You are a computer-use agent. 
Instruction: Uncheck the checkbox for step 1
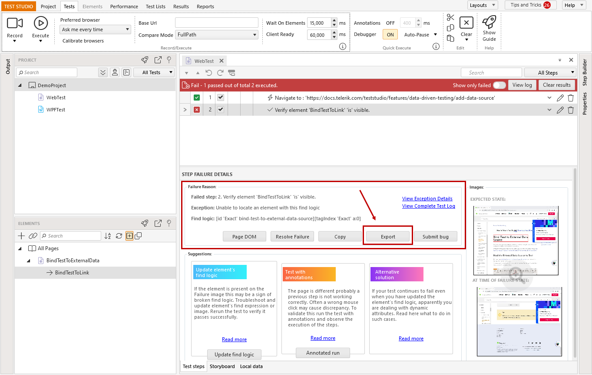[x=221, y=98]
